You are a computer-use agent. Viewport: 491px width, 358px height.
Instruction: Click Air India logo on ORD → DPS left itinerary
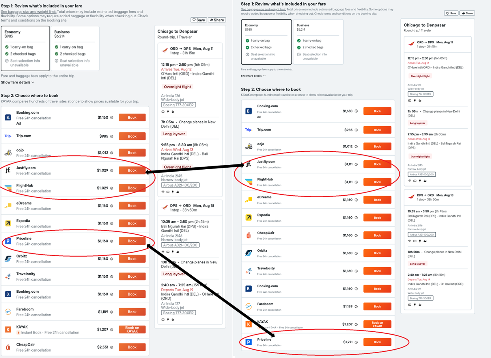coord(165,50)
